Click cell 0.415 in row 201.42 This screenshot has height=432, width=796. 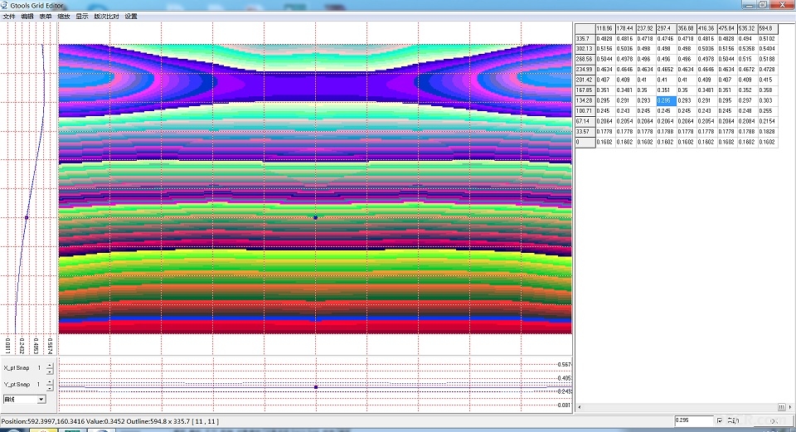click(768, 80)
